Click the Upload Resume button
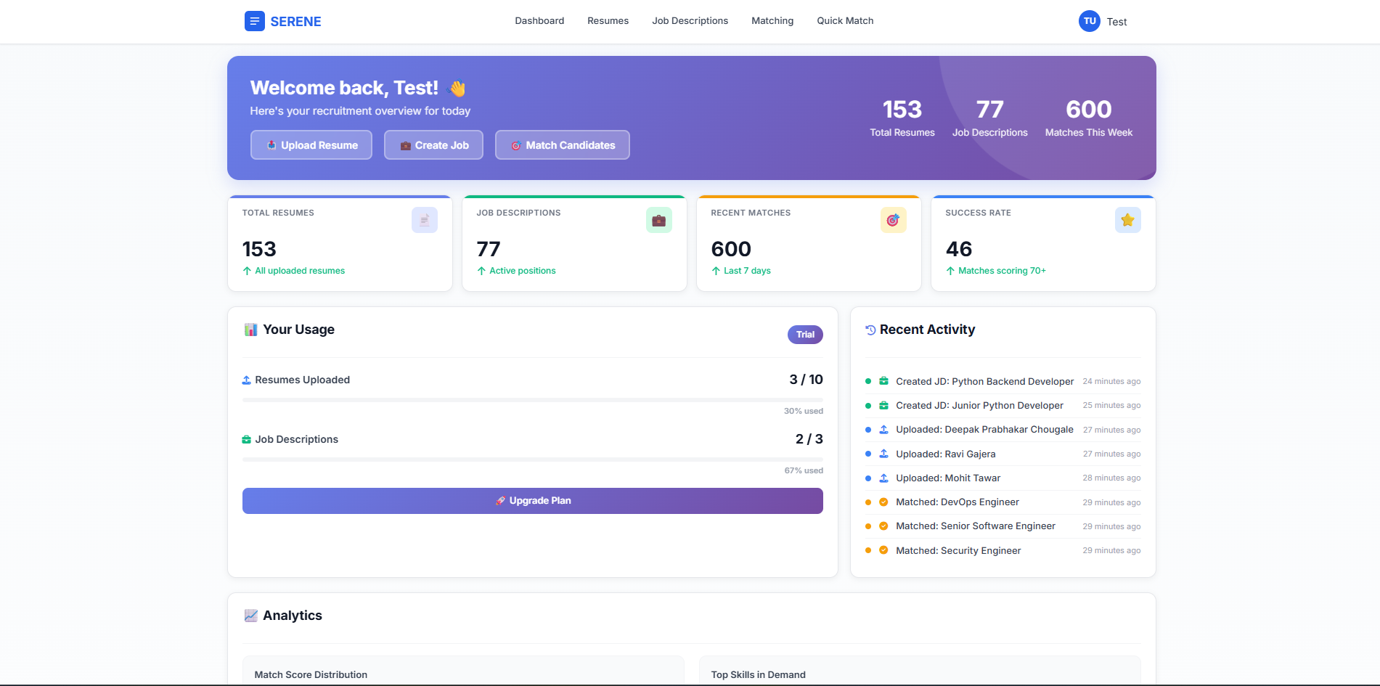This screenshot has height=686, width=1380. pyautogui.click(x=311, y=144)
